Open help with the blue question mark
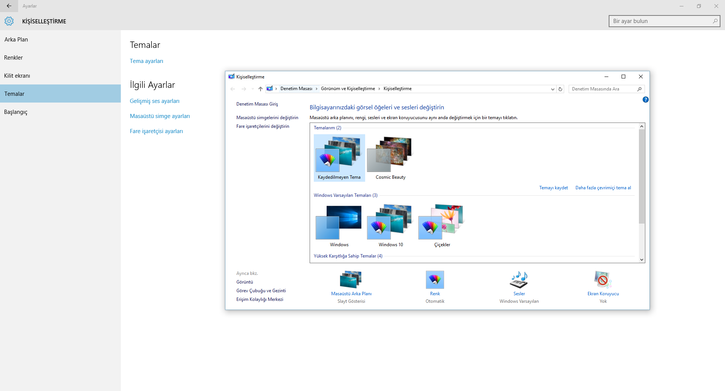Image resolution: width=725 pixels, height=391 pixels. tap(646, 100)
